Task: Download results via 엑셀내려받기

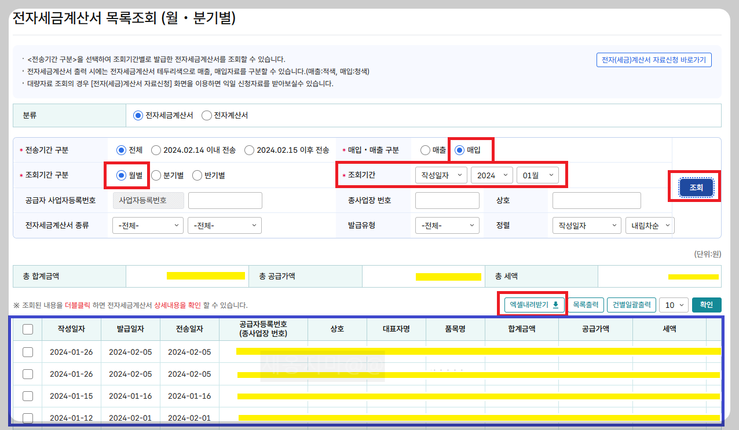Action: pos(533,304)
